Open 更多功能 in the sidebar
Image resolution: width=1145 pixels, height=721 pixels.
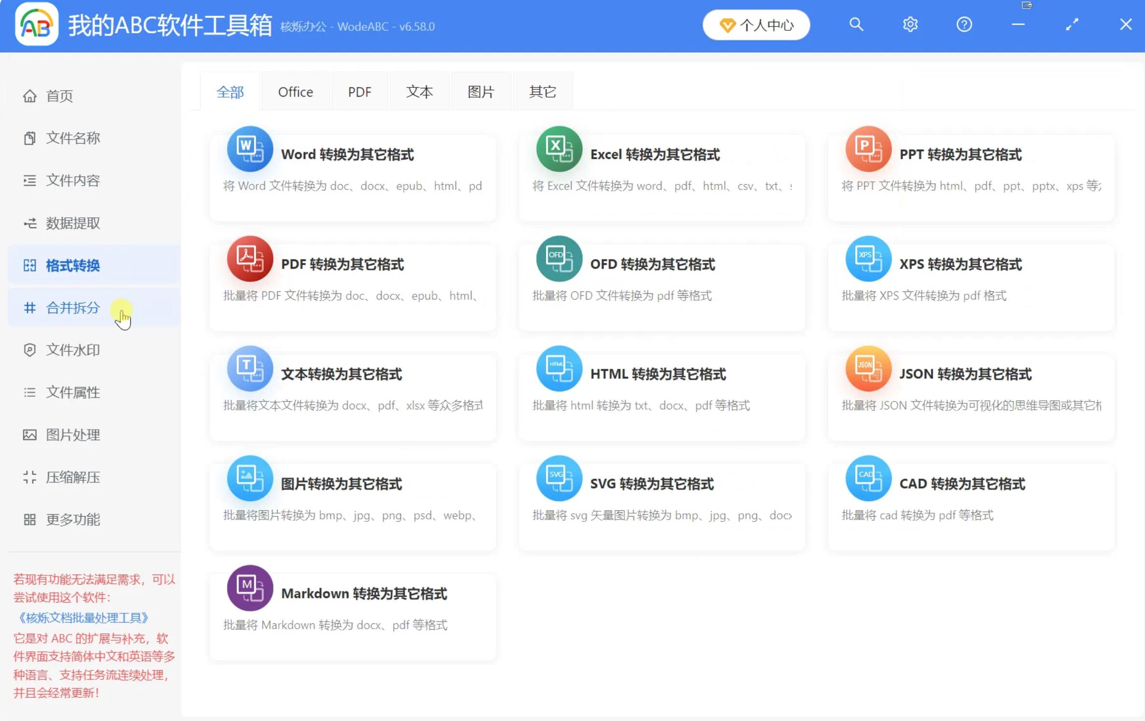[x=73, y=519]
